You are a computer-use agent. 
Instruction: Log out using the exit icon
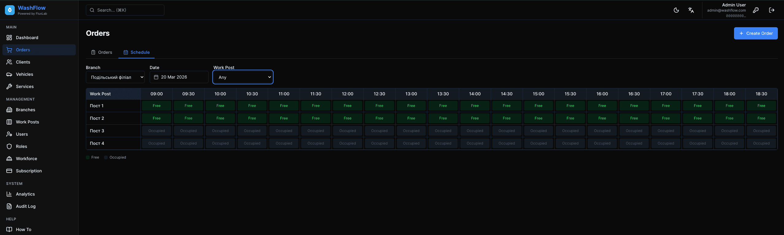[772, 10]
